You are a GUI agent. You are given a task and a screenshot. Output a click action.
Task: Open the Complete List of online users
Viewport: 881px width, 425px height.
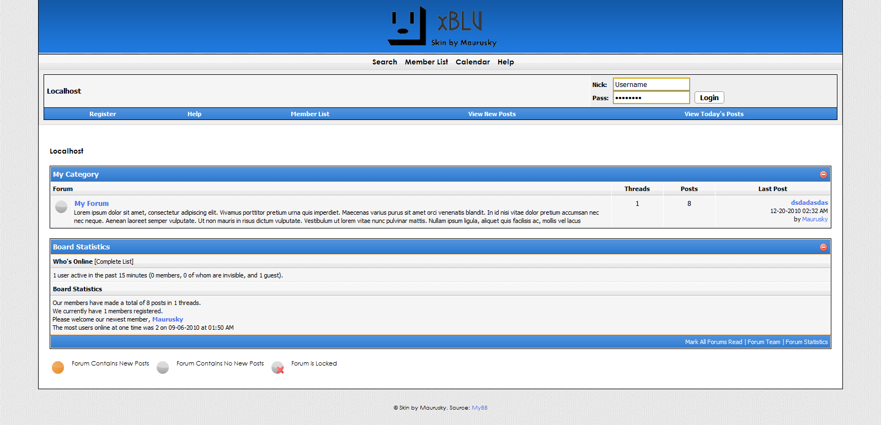point(114,261)
